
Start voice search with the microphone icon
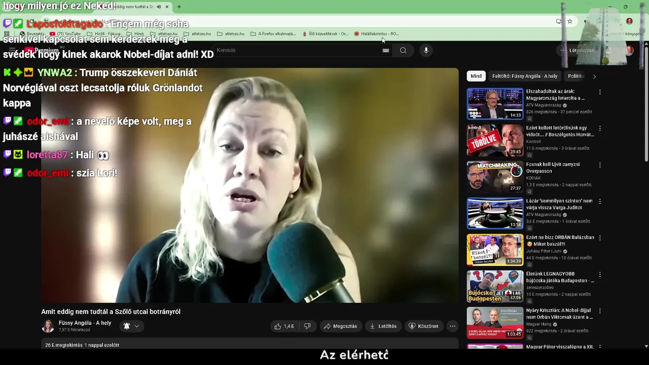(x=426, y=50)
